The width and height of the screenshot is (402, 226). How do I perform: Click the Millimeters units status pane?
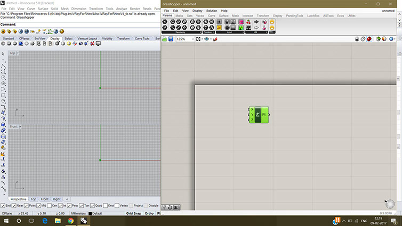[78, 213]
